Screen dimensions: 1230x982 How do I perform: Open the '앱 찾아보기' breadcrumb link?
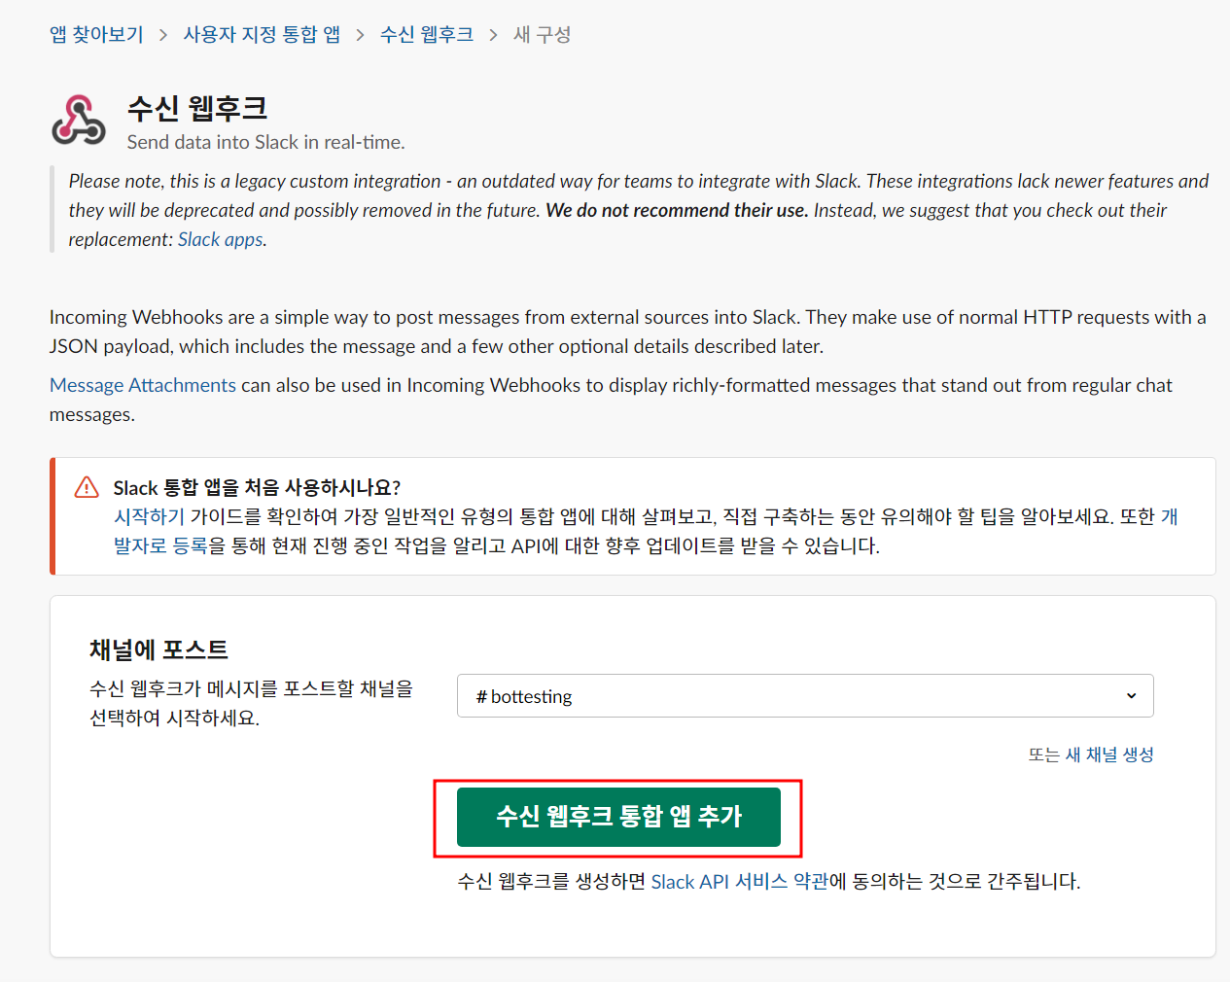(x=96, y=35)
